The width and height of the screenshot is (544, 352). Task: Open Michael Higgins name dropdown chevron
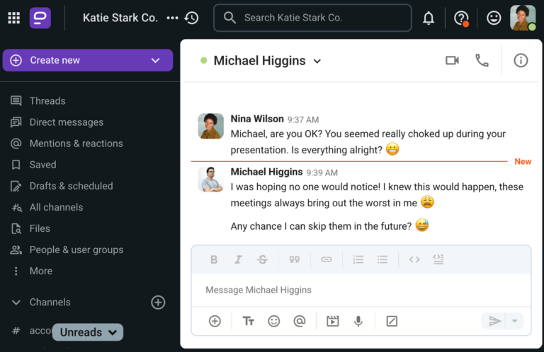pyautogui.click(x=317, y=61)
